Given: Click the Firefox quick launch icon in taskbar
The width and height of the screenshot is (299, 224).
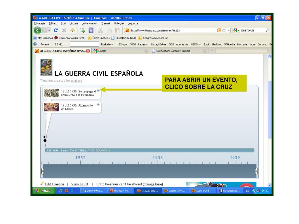Looking at the screenshot, I should pos(66,190).
